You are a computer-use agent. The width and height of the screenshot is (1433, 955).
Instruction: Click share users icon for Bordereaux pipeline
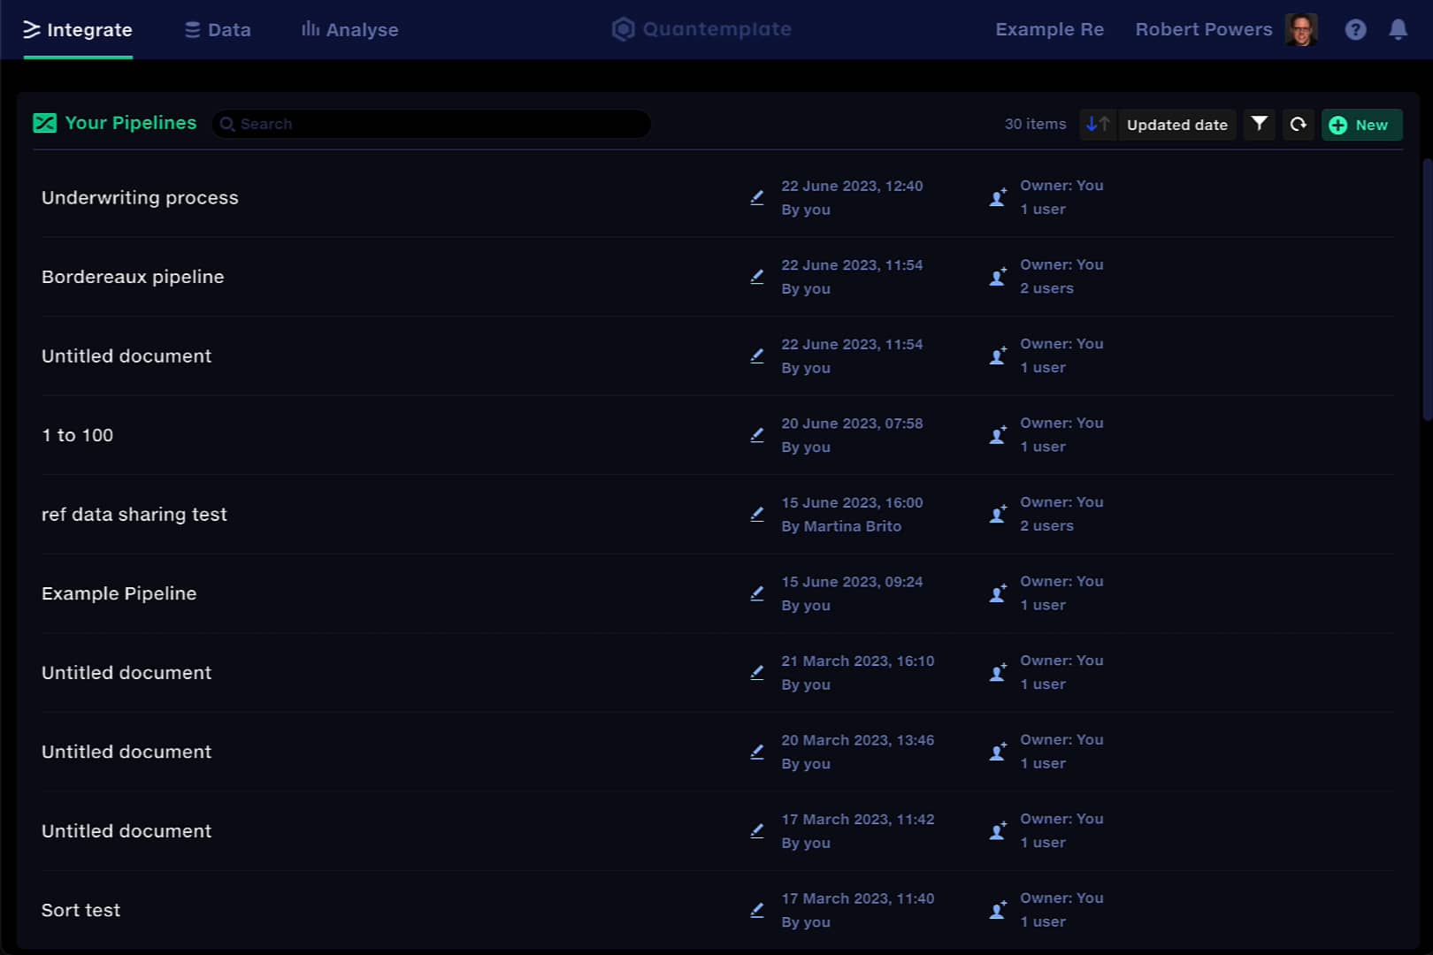[998, 277]
